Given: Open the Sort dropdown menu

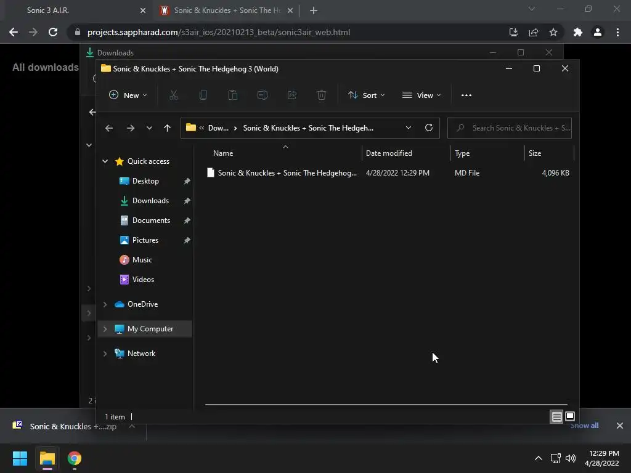Looking at the screenshot, I should tap(367, 95).
